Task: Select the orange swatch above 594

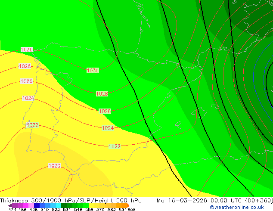Action: pos(124,205)
